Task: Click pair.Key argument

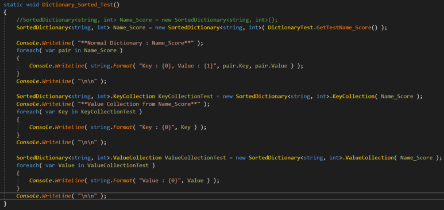Action: (x=236, y=66)
